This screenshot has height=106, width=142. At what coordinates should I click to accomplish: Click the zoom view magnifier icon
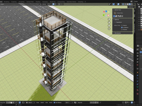(x=109, y=19)
